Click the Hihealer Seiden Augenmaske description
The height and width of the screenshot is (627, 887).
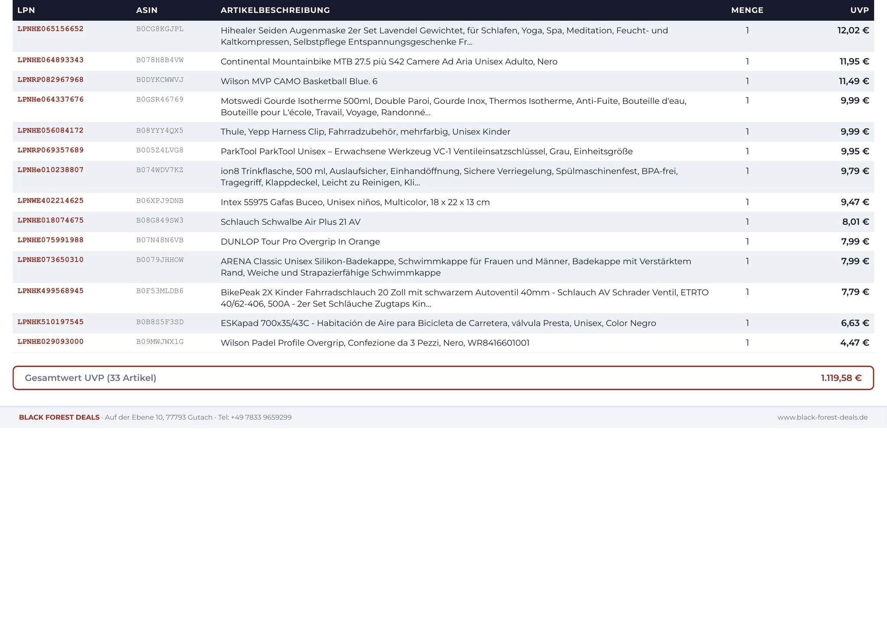444,36
